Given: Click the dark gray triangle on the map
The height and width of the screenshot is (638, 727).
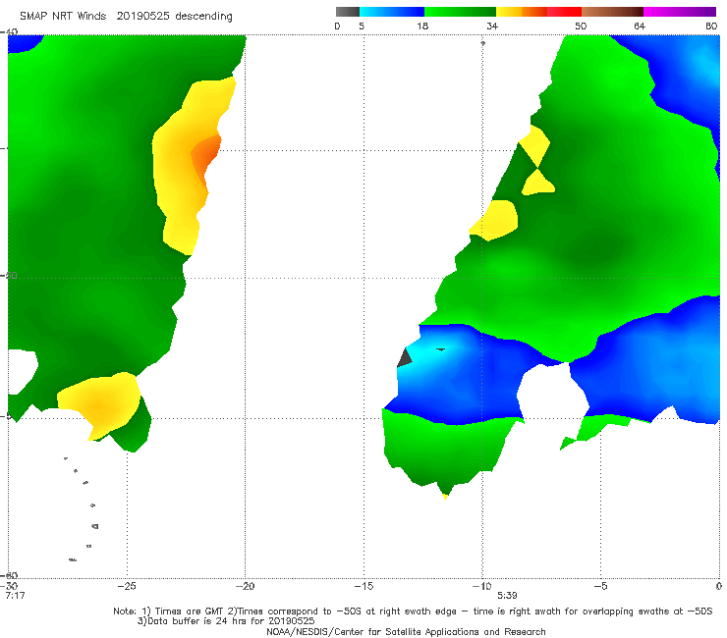Looking at the screenshot, I should [405, 358].
